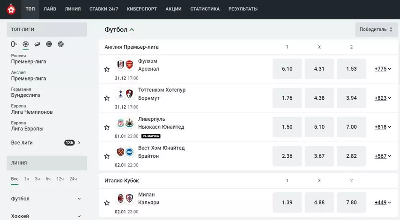Open the Победитель market dropdown
The image size is (400, 220).
(376, 29)
